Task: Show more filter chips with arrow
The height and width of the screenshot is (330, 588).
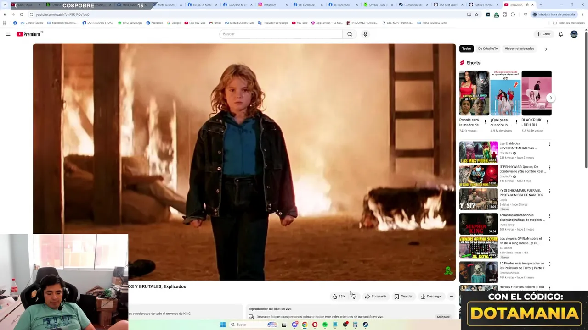Action: pyautogui.click(x=546, y=49)
